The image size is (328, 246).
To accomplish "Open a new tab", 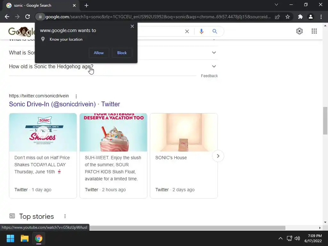I will pos(86,5).
